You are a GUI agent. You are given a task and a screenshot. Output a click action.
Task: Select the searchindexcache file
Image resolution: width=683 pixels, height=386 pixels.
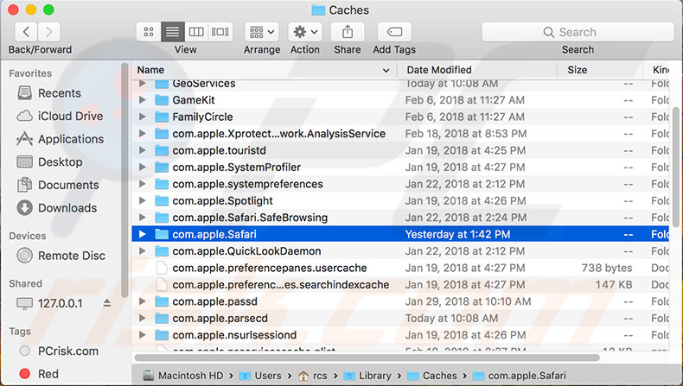[x=400, y=285]
